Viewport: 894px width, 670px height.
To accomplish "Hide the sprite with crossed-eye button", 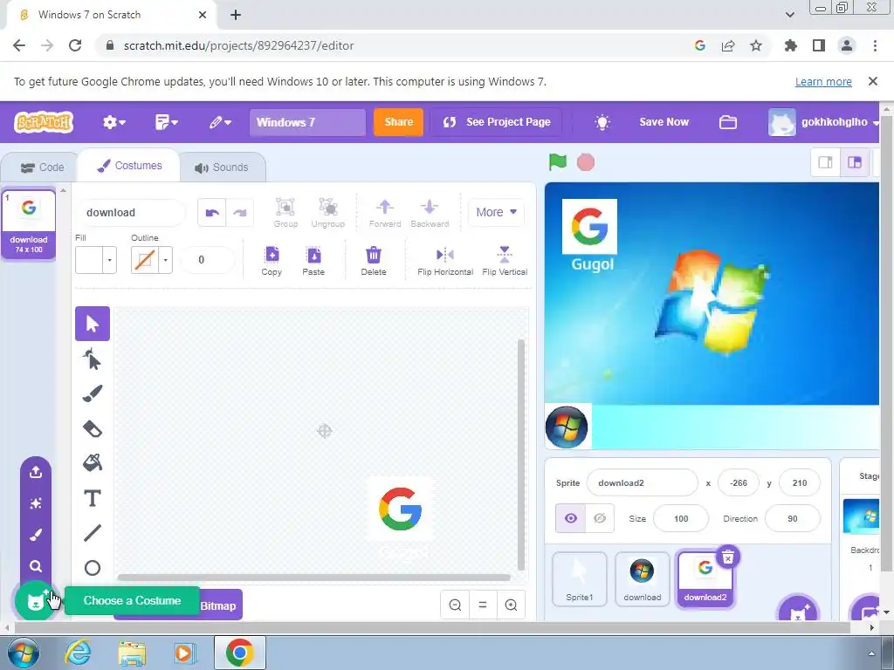I will point(600,518).
